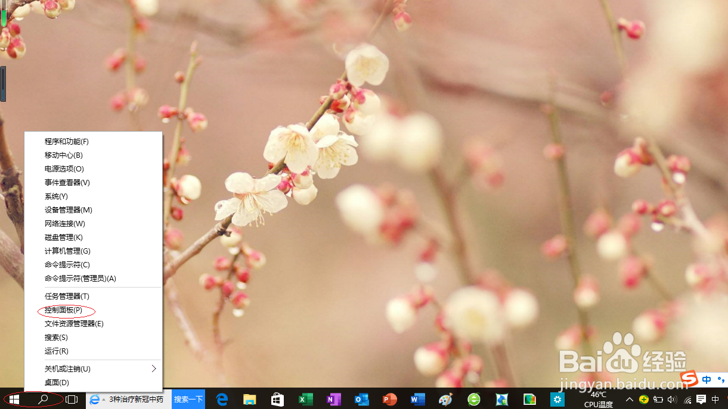Viewport: 728px width, 409px height.
Task: Open Microsoft Store from the taskbar
Action: coord(277,399)
